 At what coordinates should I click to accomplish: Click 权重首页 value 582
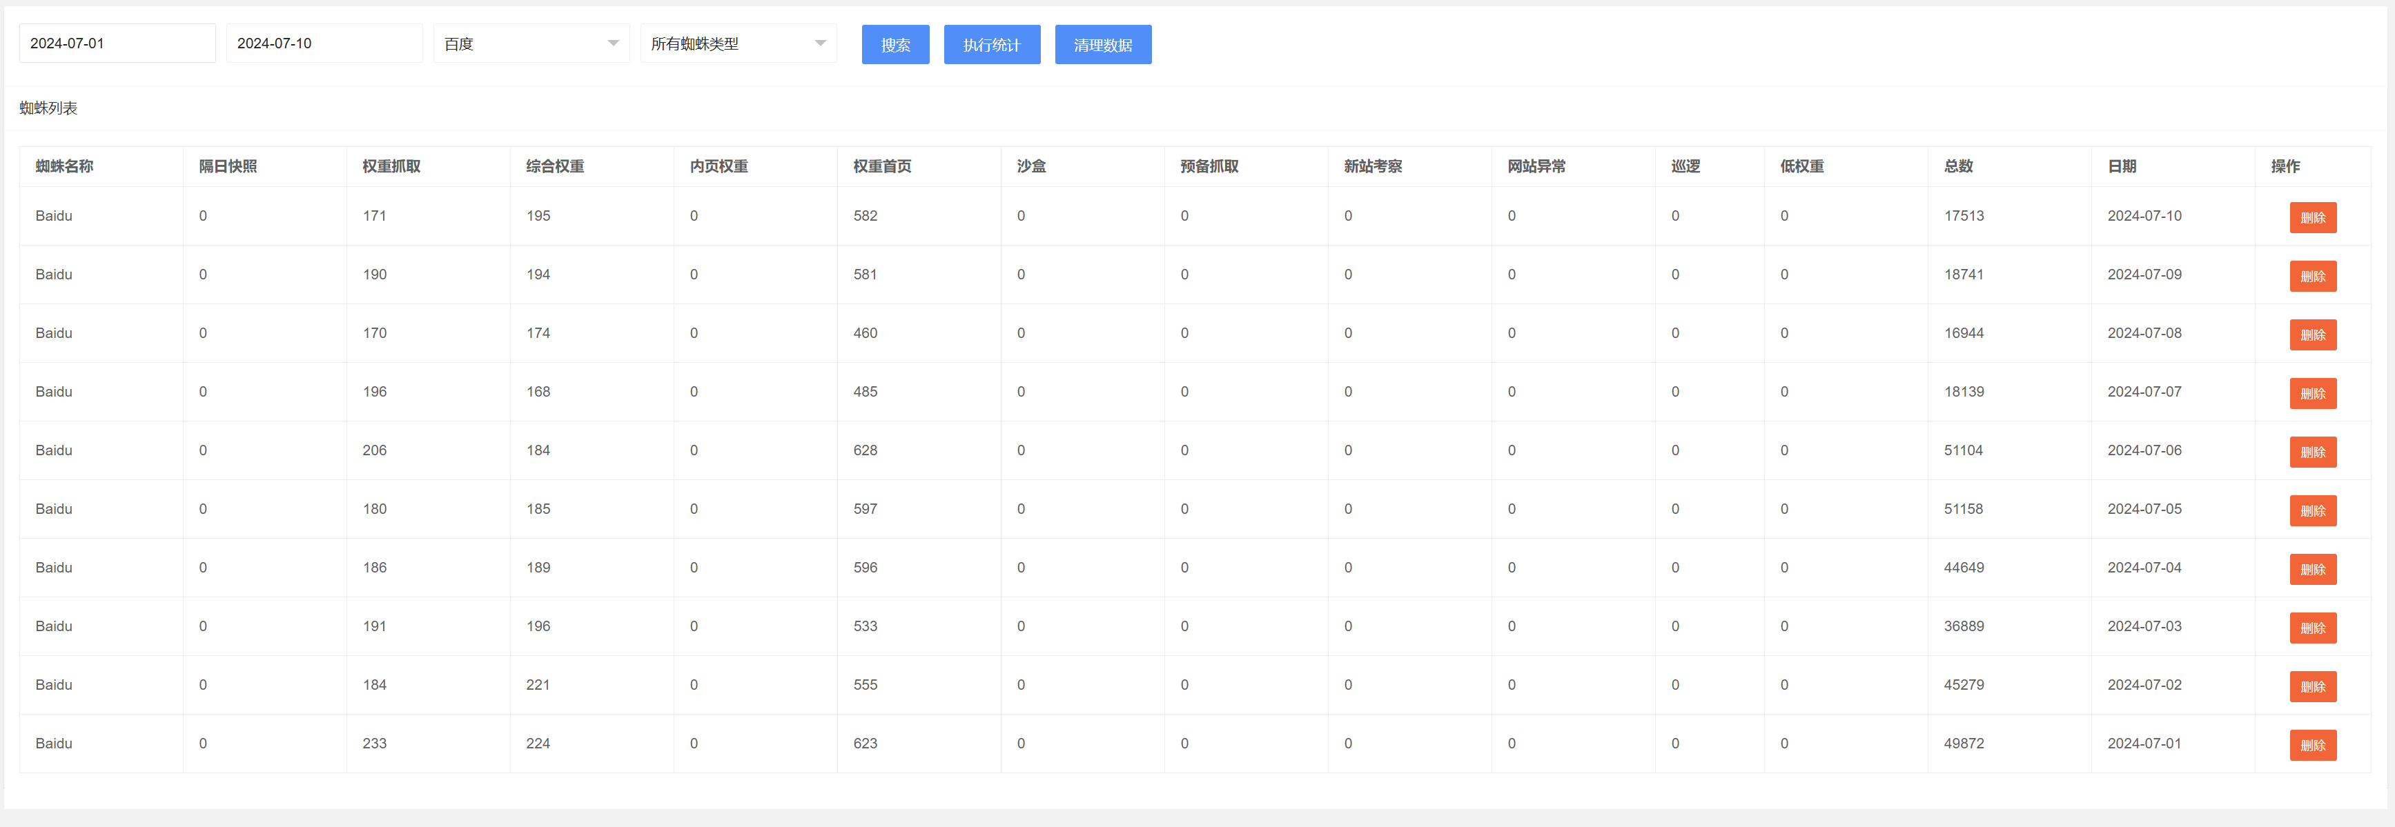pos(866,216)
